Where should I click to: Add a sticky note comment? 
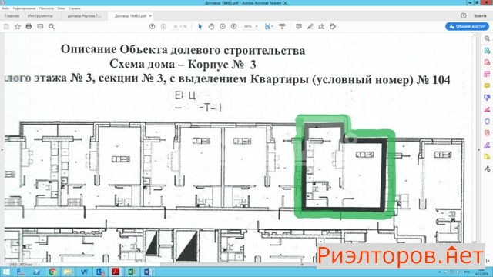coord(299,27)
